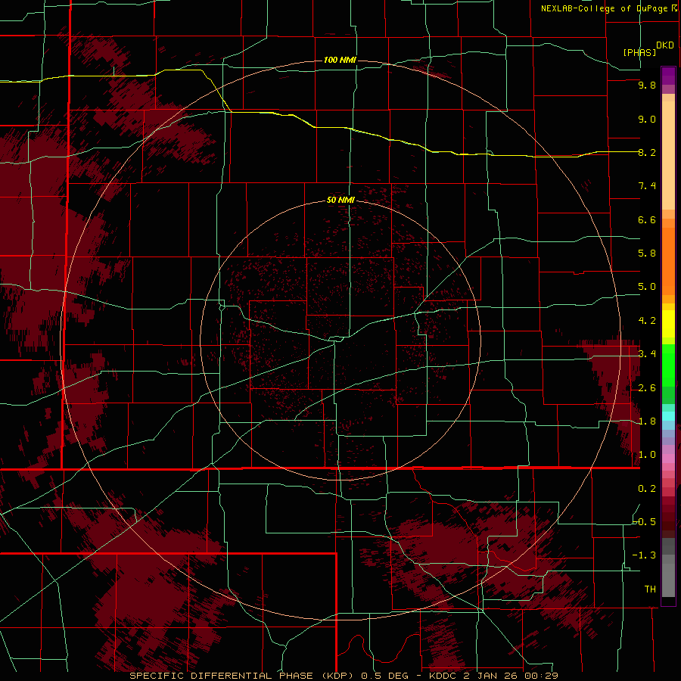Click the -1.3 legend value
Image resolution: width=681 pixels, height=681 pixels.
tap(645, 555)
